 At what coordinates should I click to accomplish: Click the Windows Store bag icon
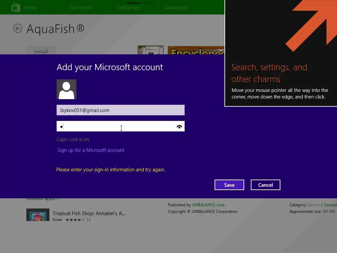(x=15, y=7)
